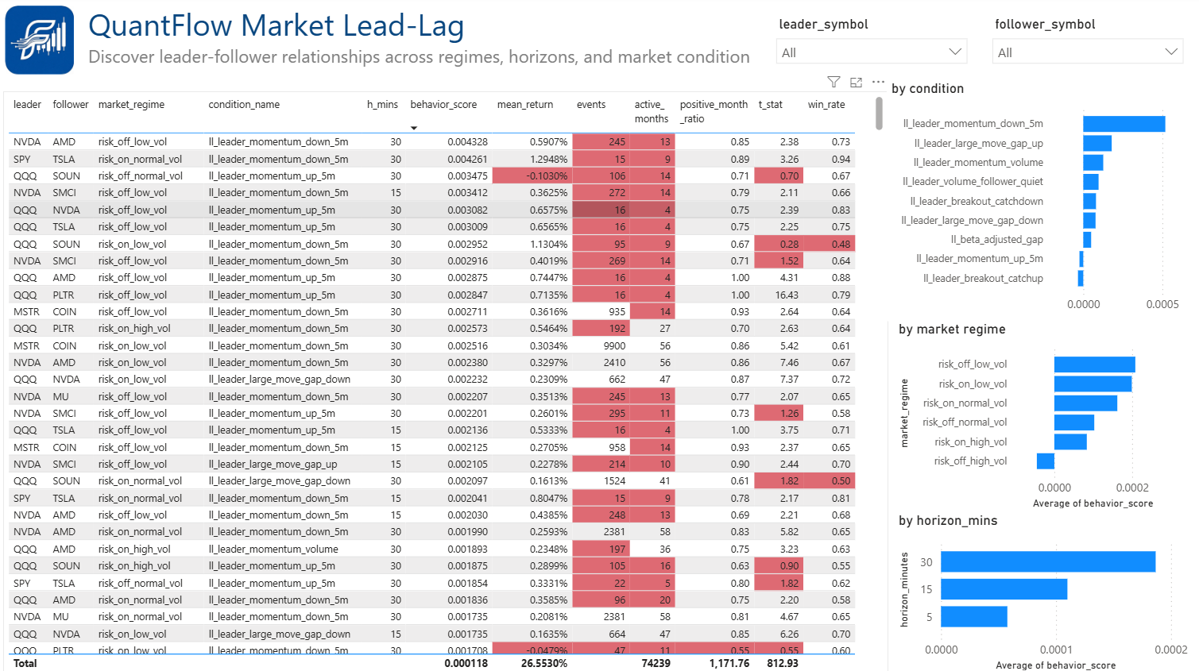Sort by mean_return column header

pyautogui.click(x=525, y=105)
